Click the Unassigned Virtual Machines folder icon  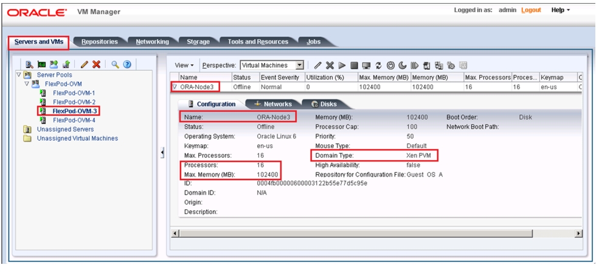(27, 138)
